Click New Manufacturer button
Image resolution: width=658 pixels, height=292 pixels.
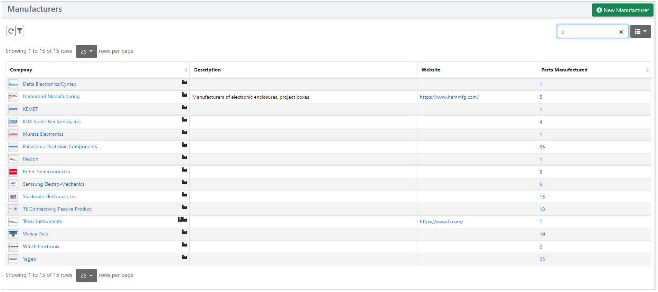(622, 10)
